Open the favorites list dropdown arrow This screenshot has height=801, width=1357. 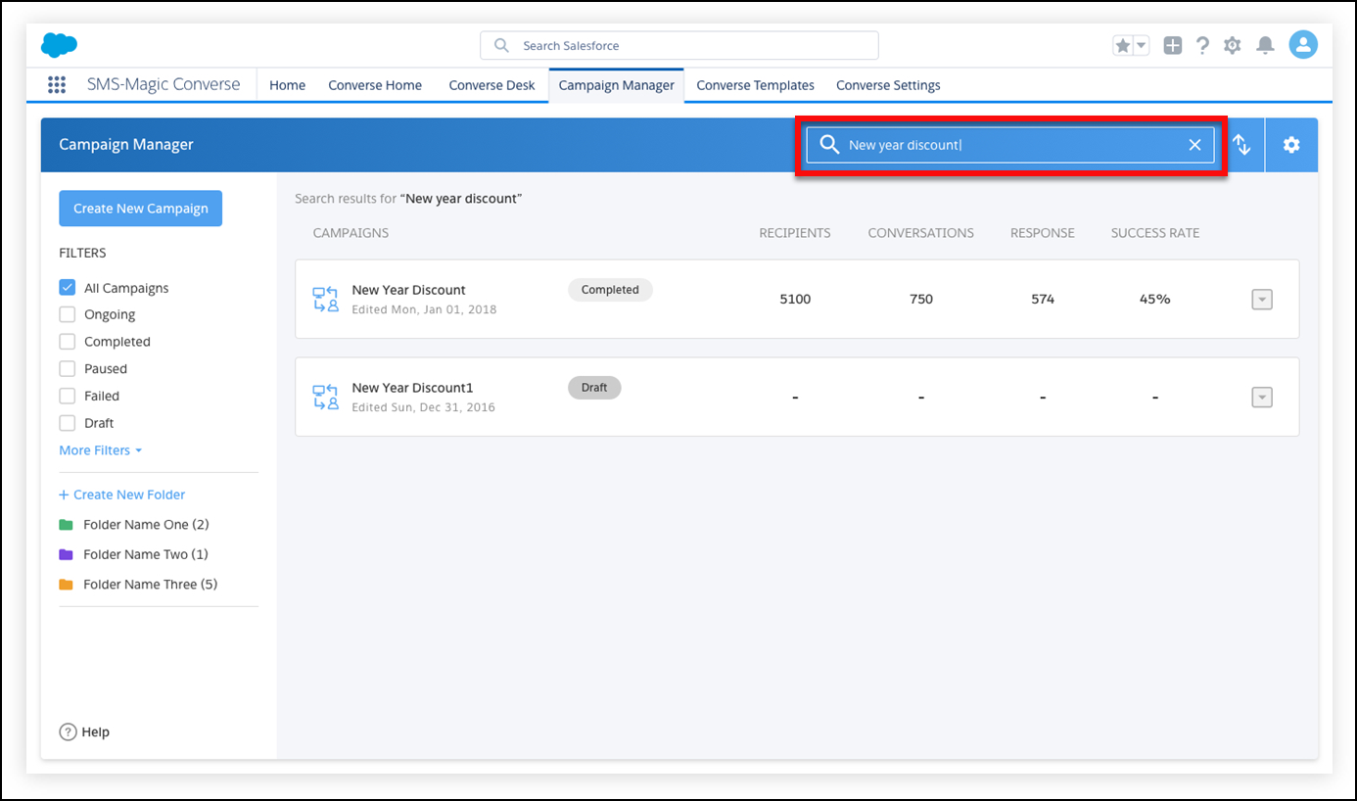(1142, 45)
